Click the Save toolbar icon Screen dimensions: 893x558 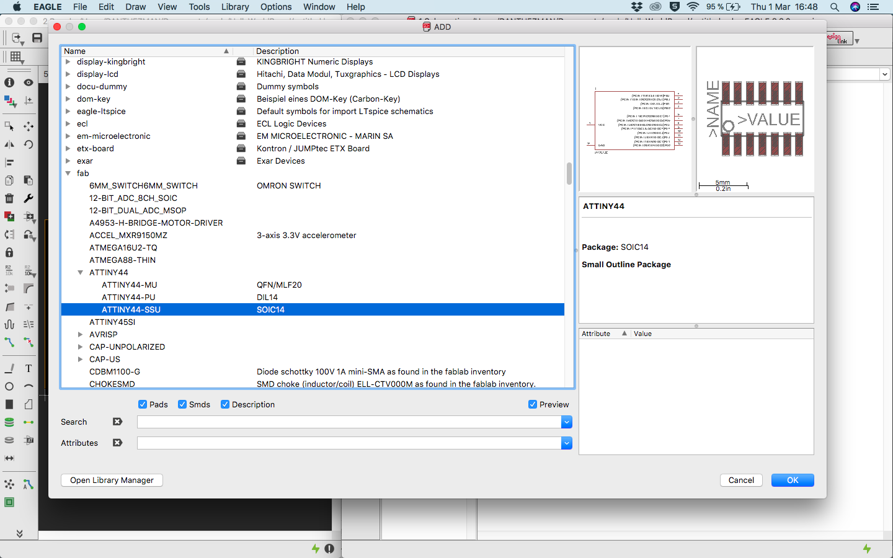37,38
